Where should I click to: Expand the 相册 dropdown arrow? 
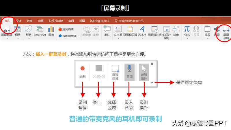(18, 38)
